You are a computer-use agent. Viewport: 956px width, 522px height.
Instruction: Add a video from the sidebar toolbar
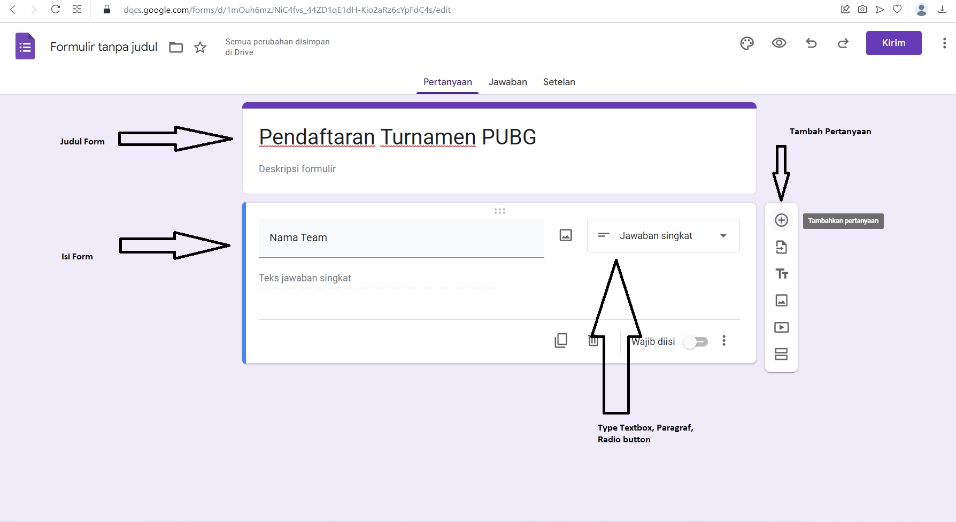781,327
